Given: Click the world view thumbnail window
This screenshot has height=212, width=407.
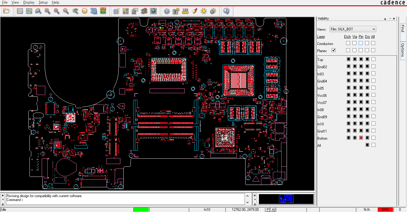Looking at the screenshot, I should 286,199.
